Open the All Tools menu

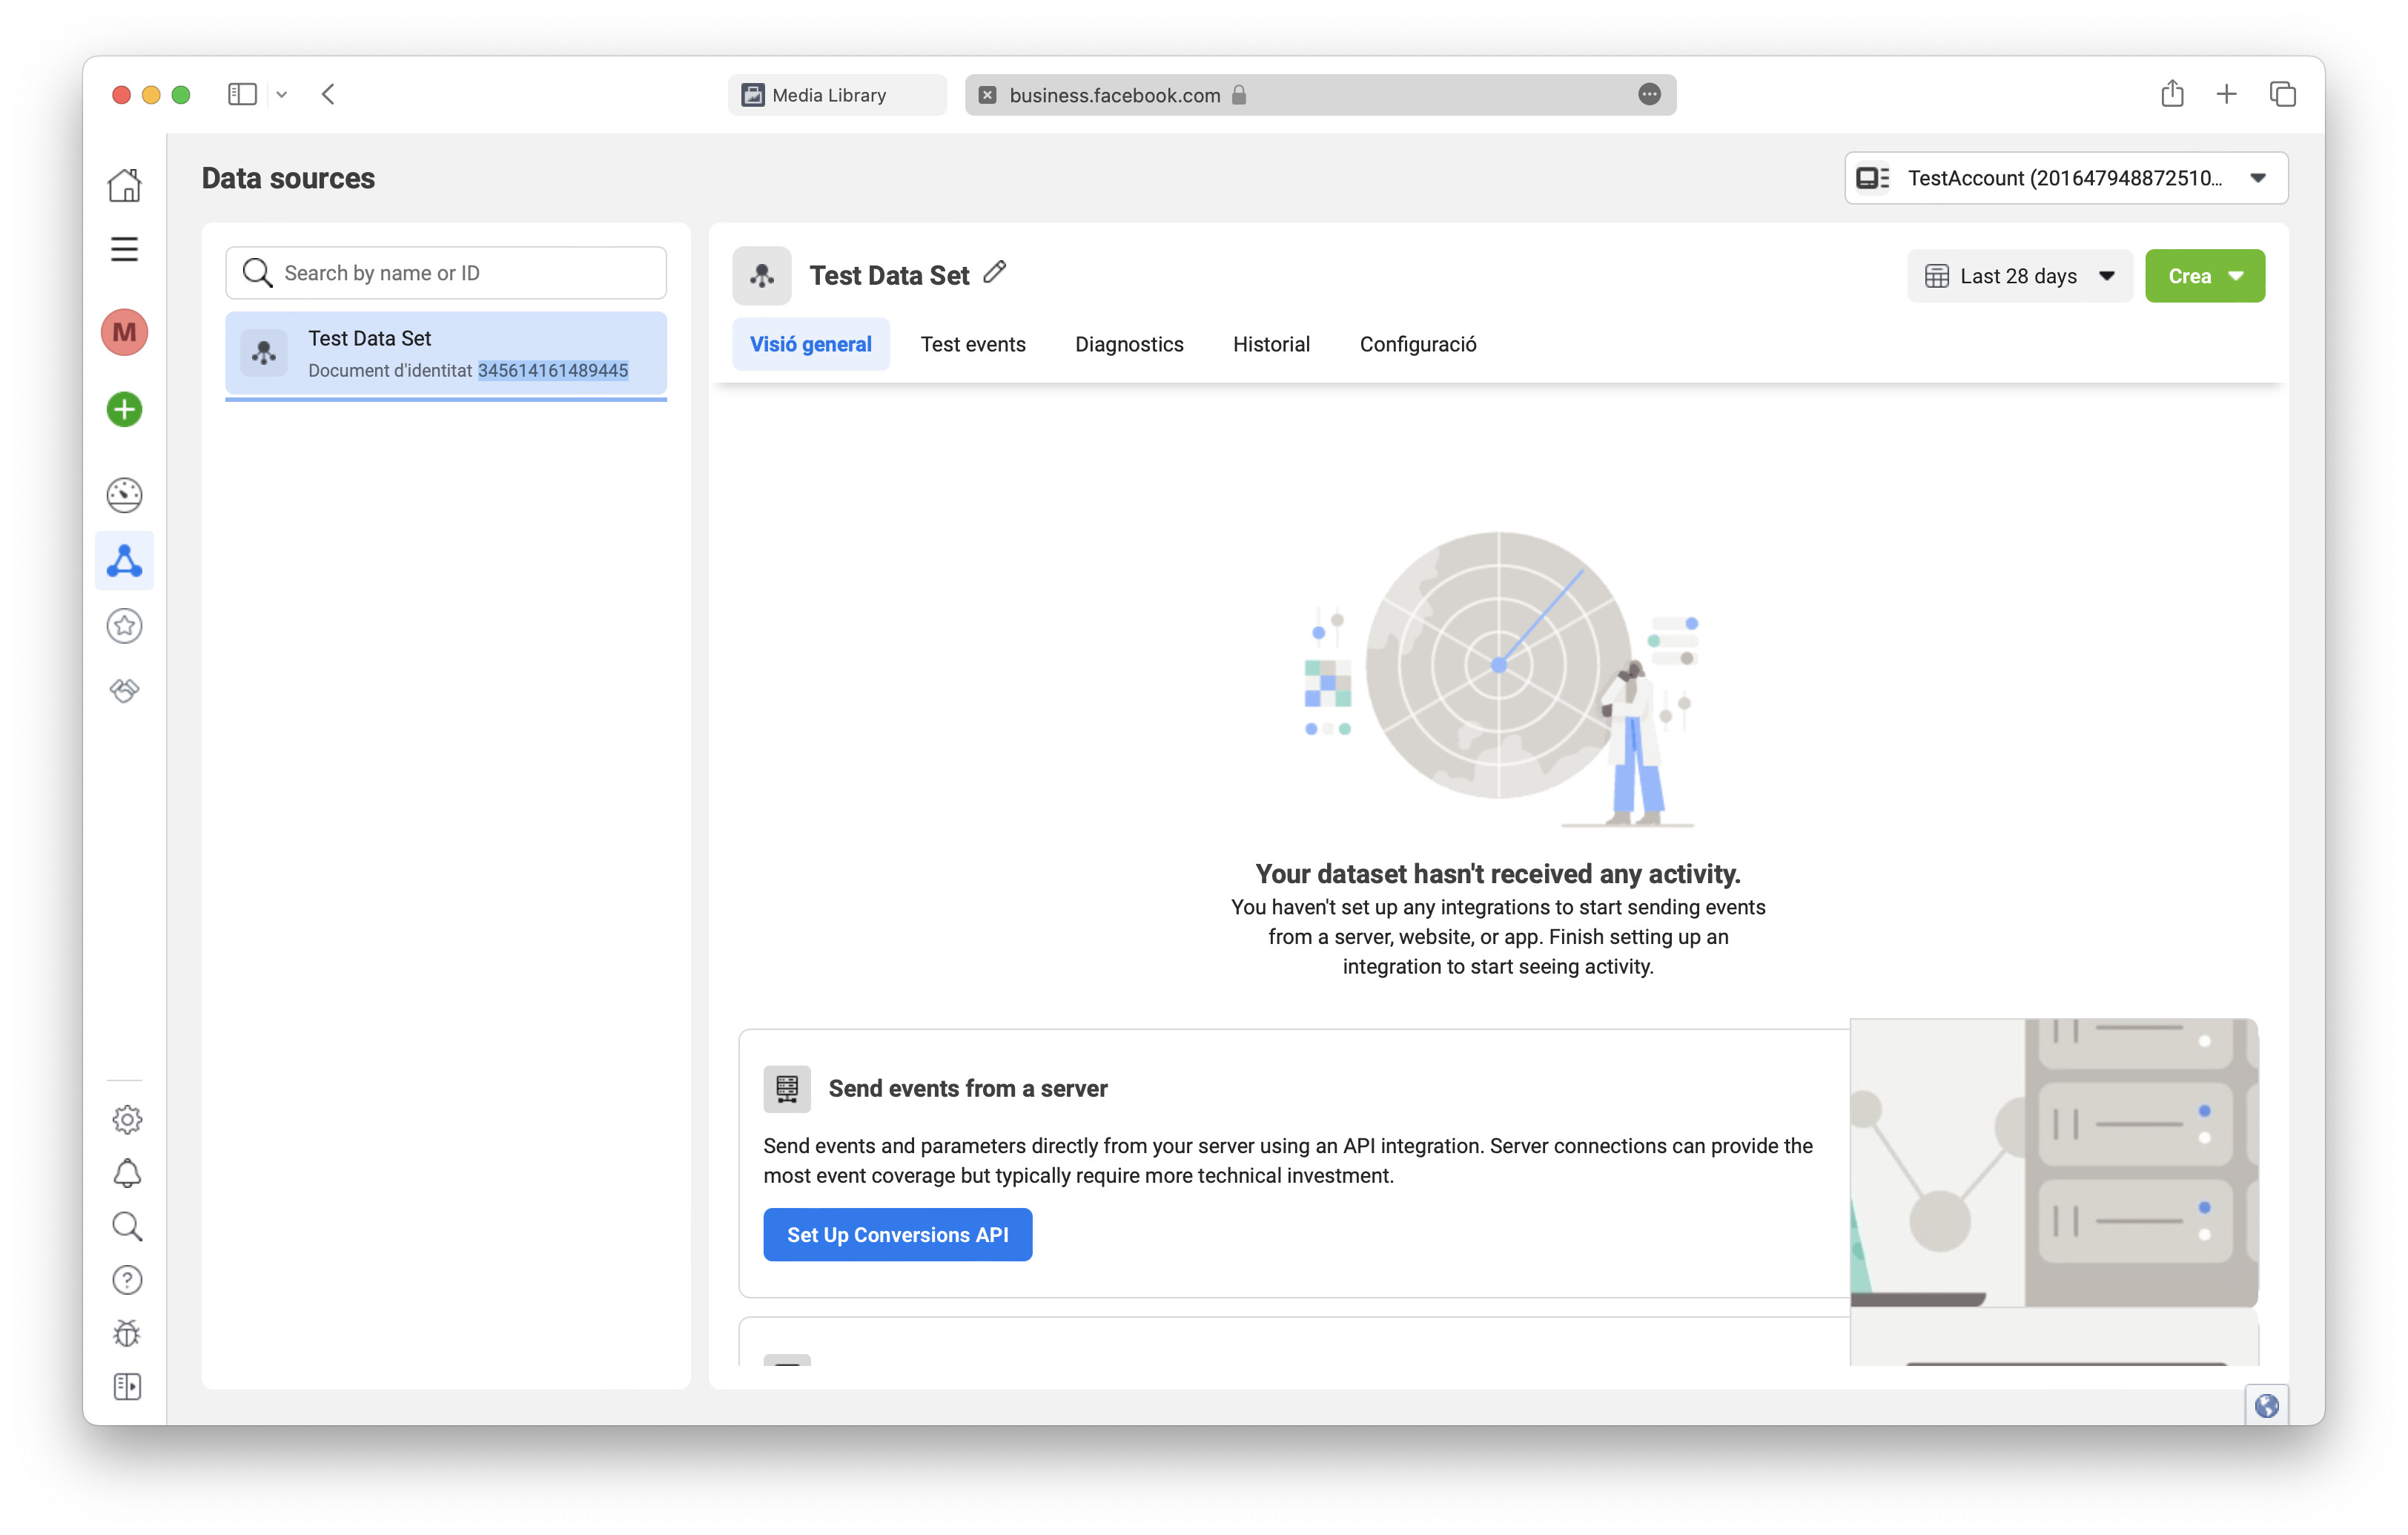click(x=124, y=249)
